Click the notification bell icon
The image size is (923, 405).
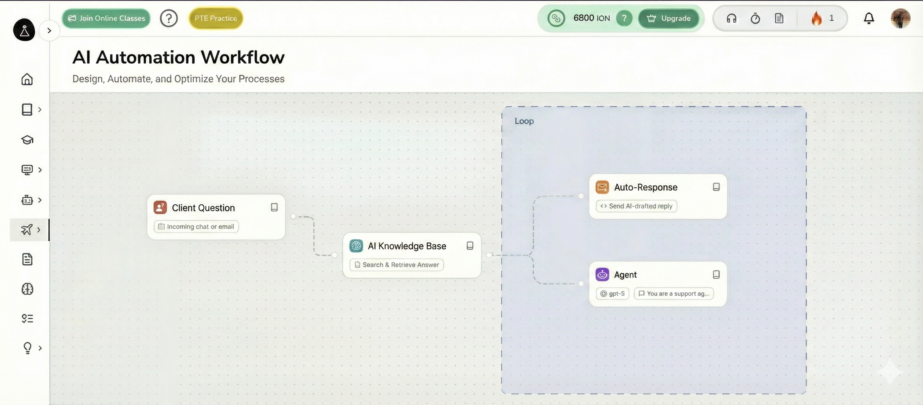pos(869,18)
